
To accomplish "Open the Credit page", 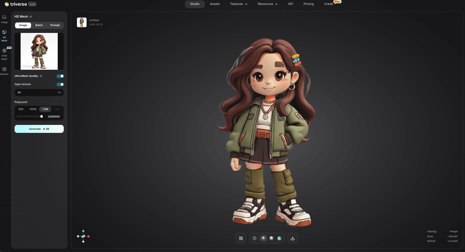I will (329, 4).
